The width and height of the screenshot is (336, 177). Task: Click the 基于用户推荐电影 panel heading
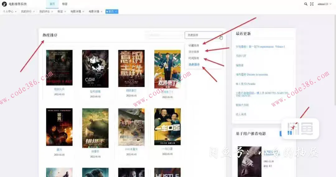(251, 134)
